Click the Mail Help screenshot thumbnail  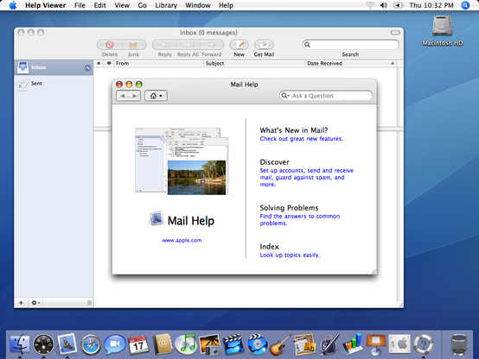[182, 161]
